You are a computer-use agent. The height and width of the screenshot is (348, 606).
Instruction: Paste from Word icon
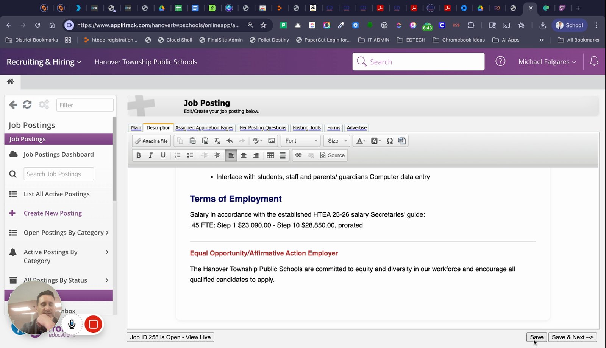pyautogui.click(x=205, y=141)
